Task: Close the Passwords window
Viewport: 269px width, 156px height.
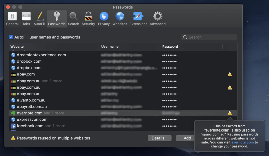Action: click(8, 7)
